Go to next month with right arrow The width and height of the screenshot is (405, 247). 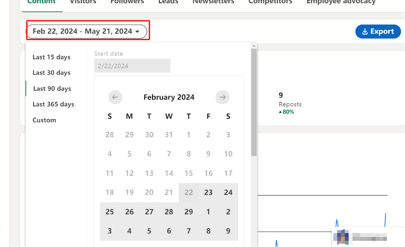(223, 97)
